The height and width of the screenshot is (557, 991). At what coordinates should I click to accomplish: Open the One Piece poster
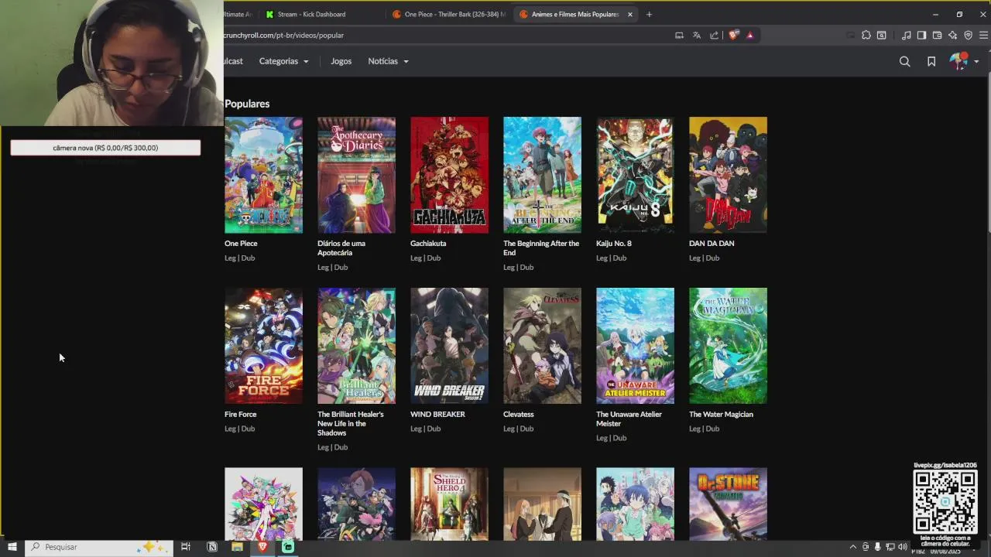pyautogui.click(x=263, y=175)
